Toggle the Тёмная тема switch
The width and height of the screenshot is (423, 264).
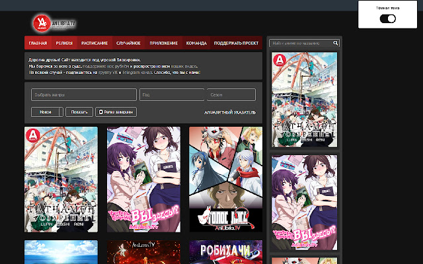[388, 18]
